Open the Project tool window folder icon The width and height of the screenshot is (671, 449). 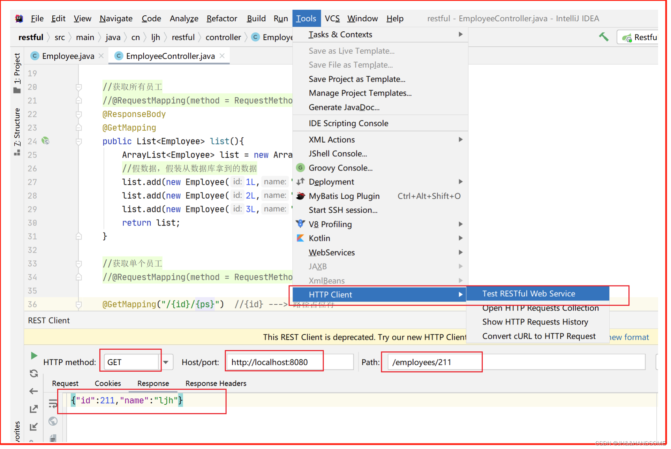tap(17, 91)
